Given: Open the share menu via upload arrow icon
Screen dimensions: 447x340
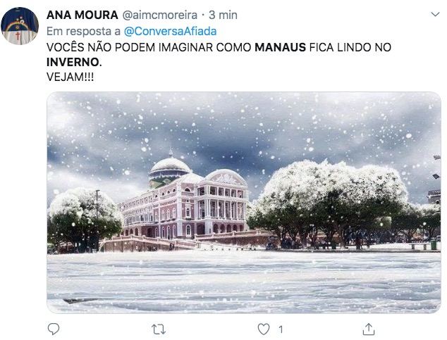Looking at the screenshot, I should point(368,329).
